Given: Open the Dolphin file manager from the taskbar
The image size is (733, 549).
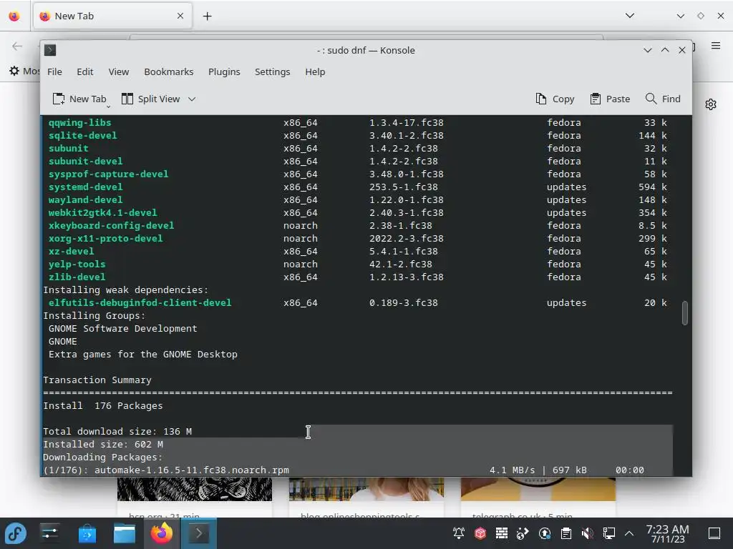Looking at the screenshot, I should coord(125,533).
